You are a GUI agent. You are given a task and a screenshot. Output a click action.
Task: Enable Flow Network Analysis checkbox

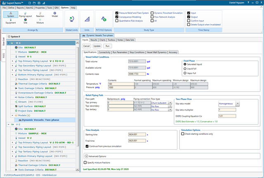pos(152,17)
